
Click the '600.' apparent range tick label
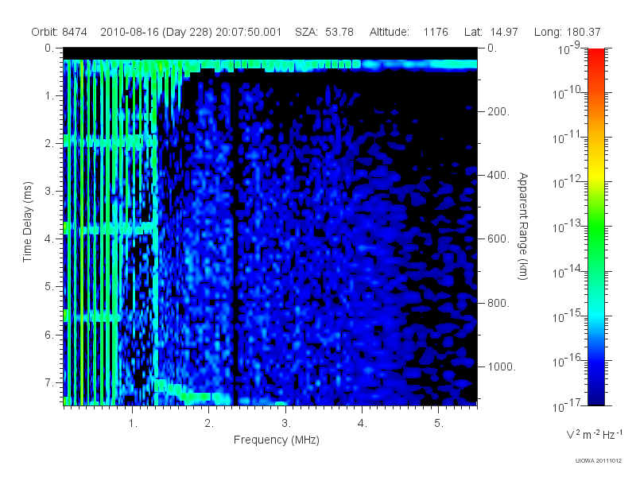tap(498, 239)
